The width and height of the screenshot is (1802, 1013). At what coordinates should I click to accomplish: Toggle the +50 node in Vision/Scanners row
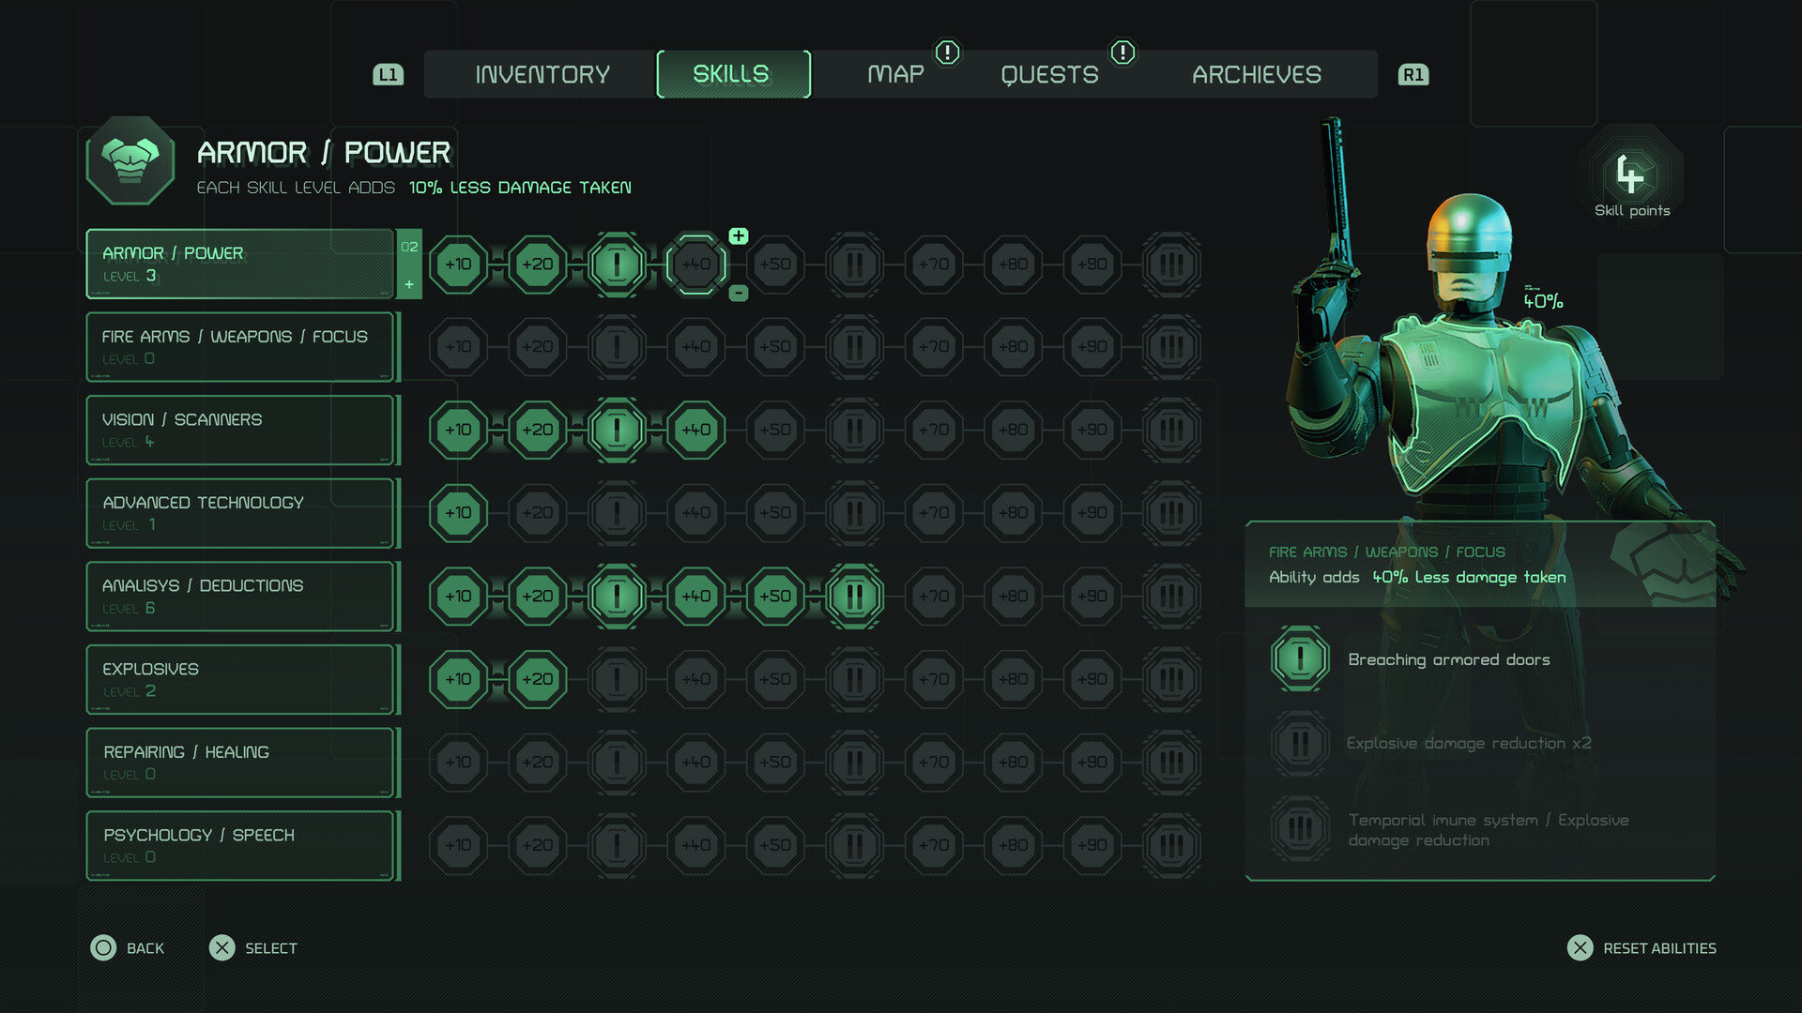[x=774, y=430]
